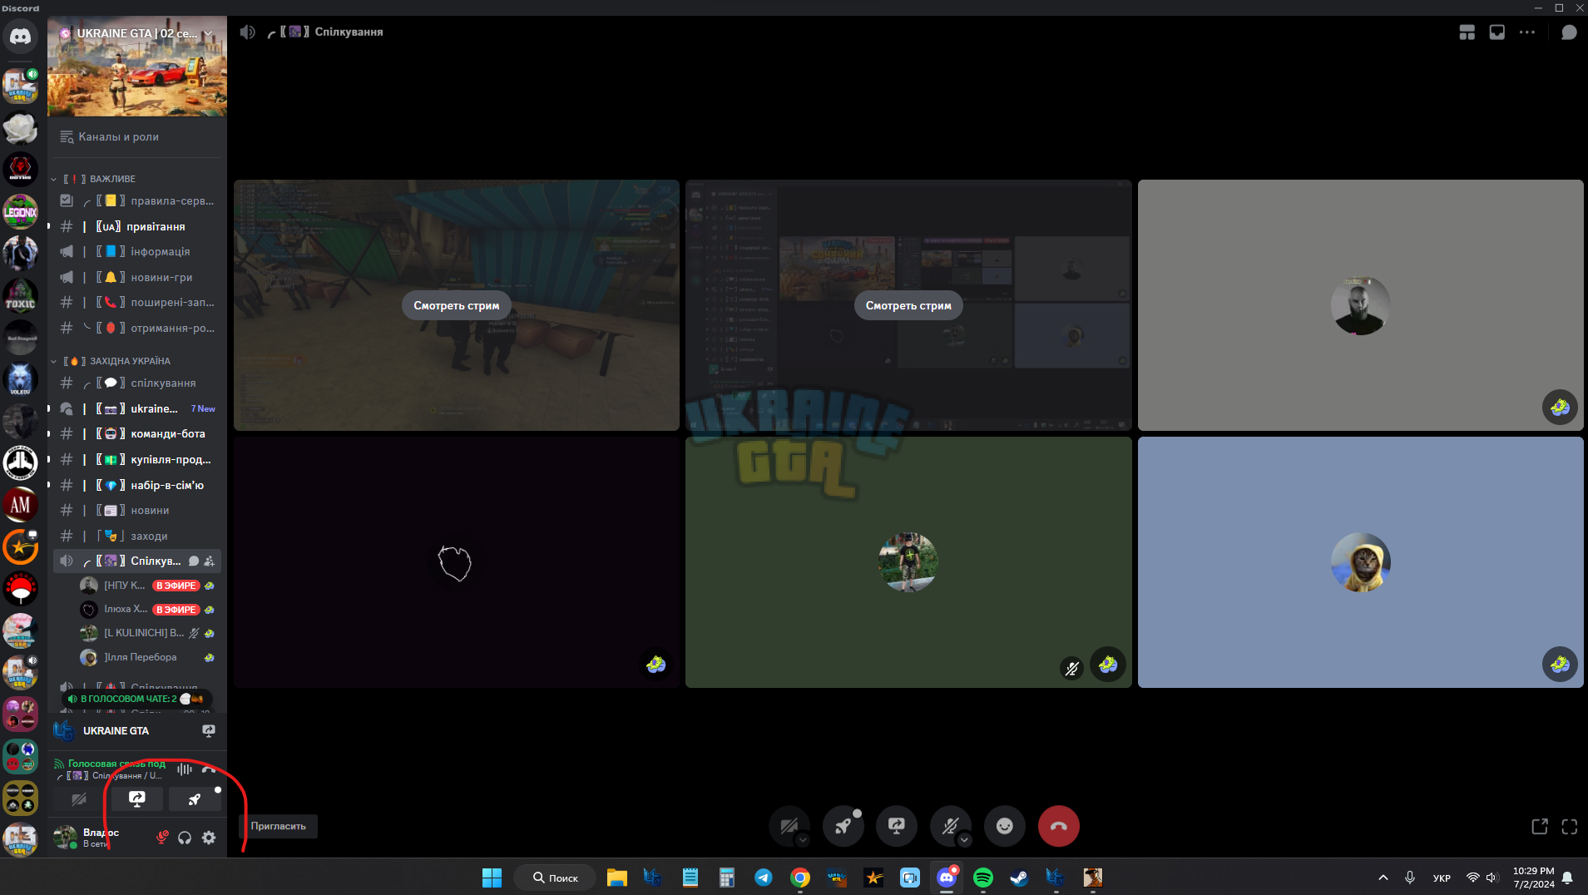
Task: Disconnect via voice panel phone icon
Action: [209, 769]
